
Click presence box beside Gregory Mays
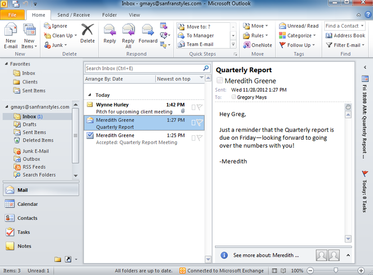234,97
